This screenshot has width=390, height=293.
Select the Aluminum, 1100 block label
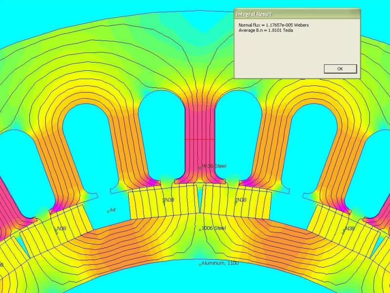(x=219, y=263)
